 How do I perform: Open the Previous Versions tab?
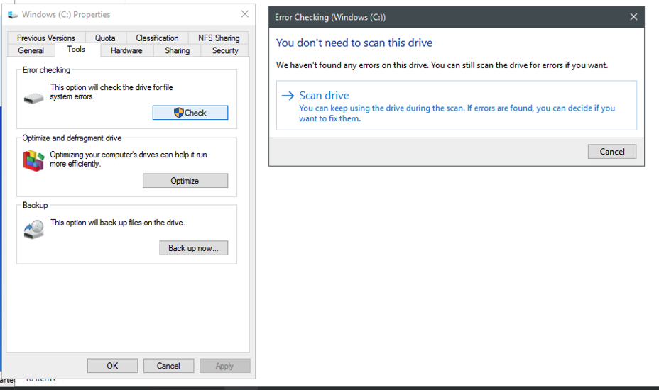pyautogui.click(x=46, y=38)
